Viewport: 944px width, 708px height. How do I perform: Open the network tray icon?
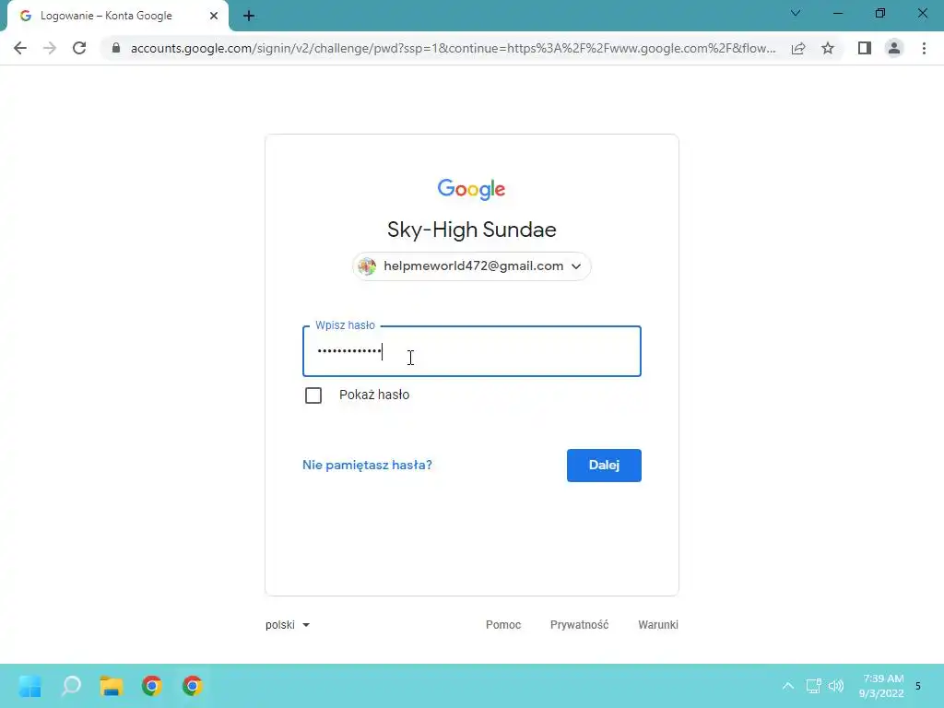(x=813, y=686)
